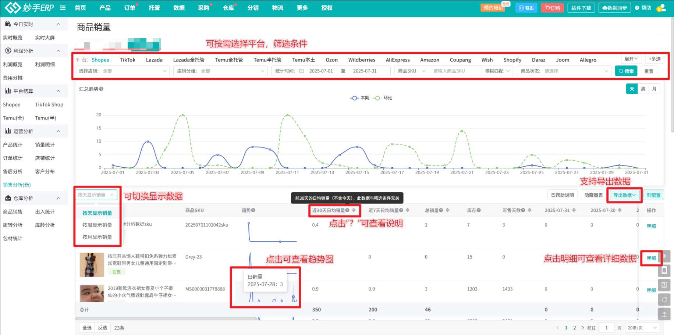674x335 pixels.
Task: Collapse the 利润分析 sidebar section
Action: tap(58, 51)
